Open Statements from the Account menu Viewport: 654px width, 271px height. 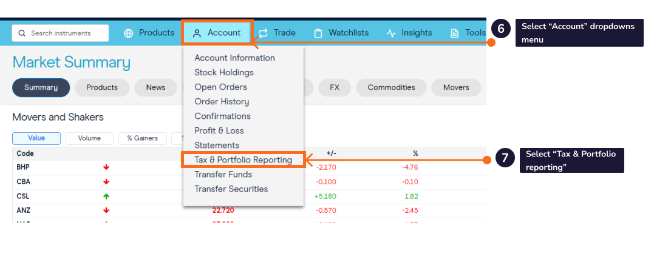click(x=216, y=146)
